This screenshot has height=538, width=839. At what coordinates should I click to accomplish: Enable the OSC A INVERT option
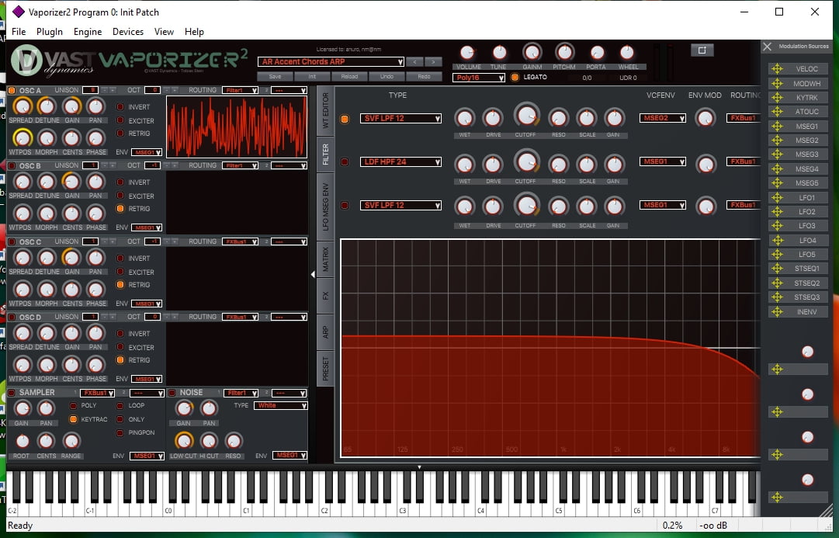click(x=120, y=106)
